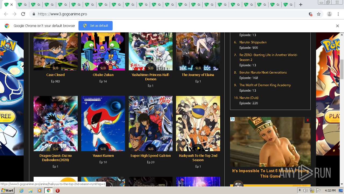Click the Dragon Quest cover thumbnail
The width and height of the screenshot is (344, 194).
(x=56, y=123)
